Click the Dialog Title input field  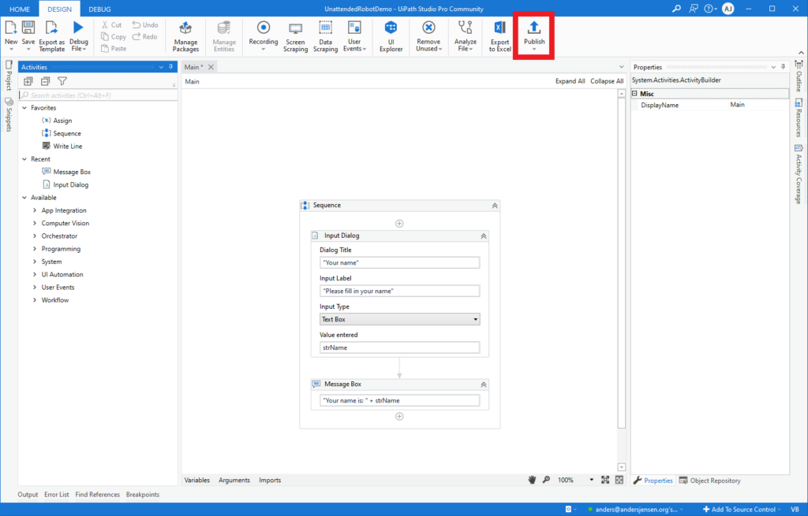point(400,263)
